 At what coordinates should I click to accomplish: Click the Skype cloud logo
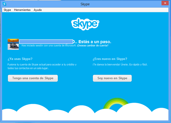(85, 24)
